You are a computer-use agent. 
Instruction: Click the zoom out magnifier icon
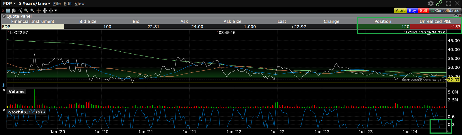click(x=32, y=11)
